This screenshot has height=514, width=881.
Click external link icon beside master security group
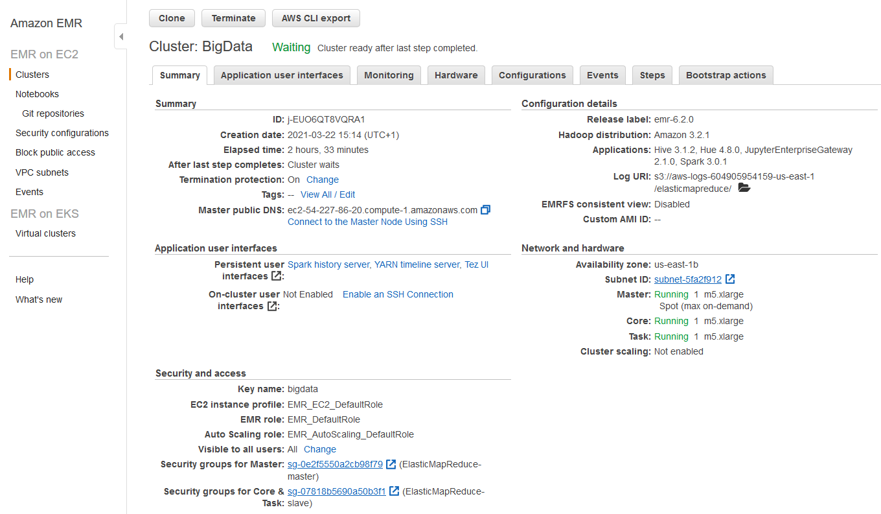(x=391, y=464)
